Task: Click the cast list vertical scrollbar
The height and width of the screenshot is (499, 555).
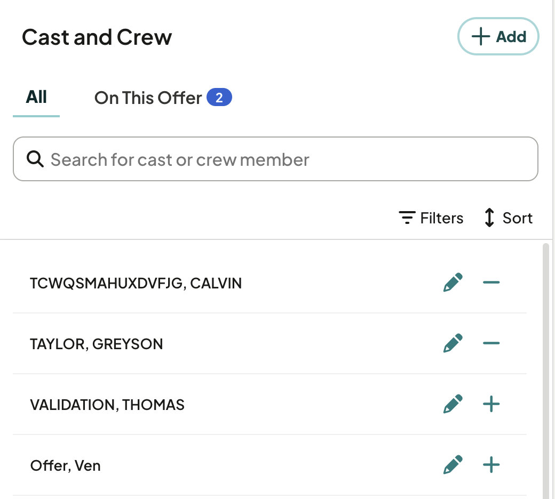Action: 546,371
